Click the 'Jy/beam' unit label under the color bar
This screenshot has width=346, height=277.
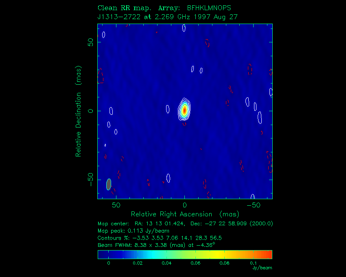[x=262, y=268]
